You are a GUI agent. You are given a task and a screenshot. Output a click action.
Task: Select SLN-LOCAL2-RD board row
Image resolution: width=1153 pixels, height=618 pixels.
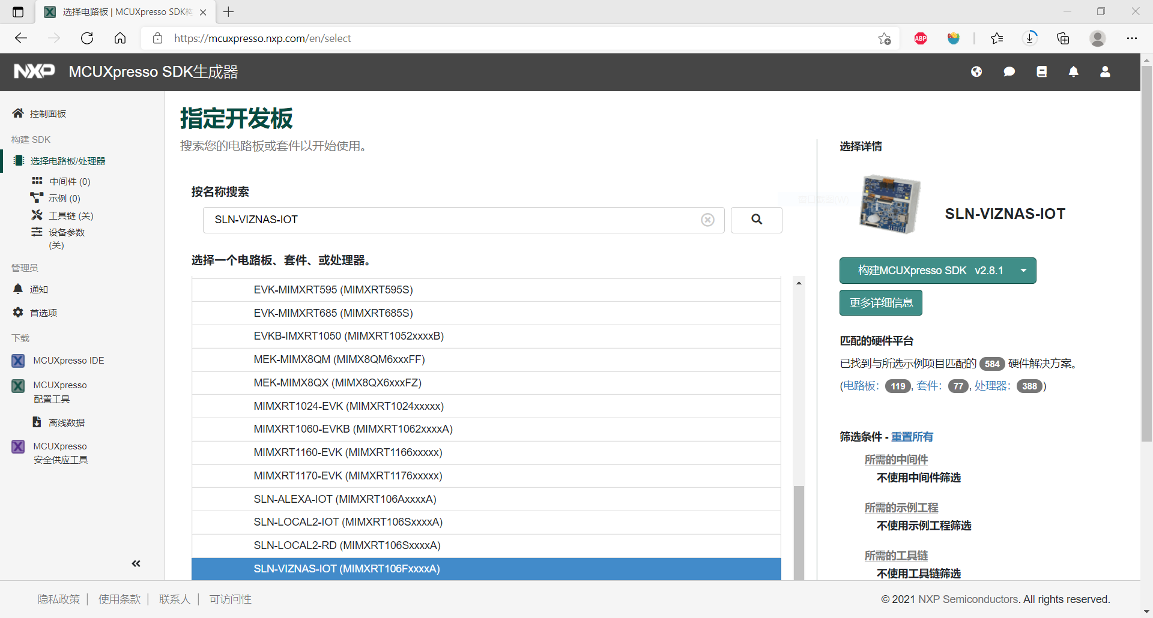[x=486, y=545]
